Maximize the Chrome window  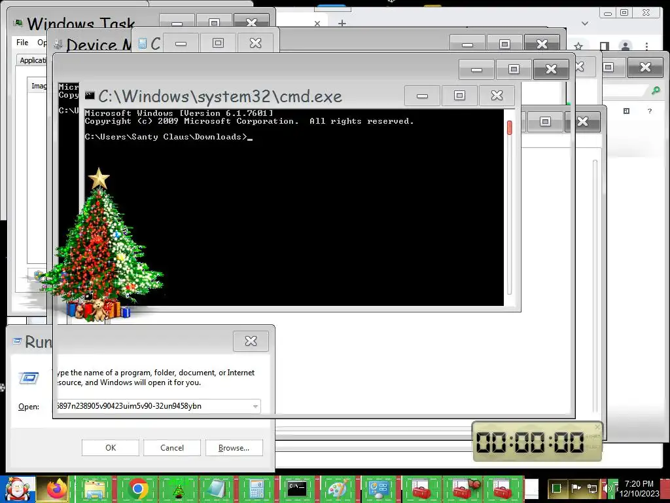click(624, 13)
